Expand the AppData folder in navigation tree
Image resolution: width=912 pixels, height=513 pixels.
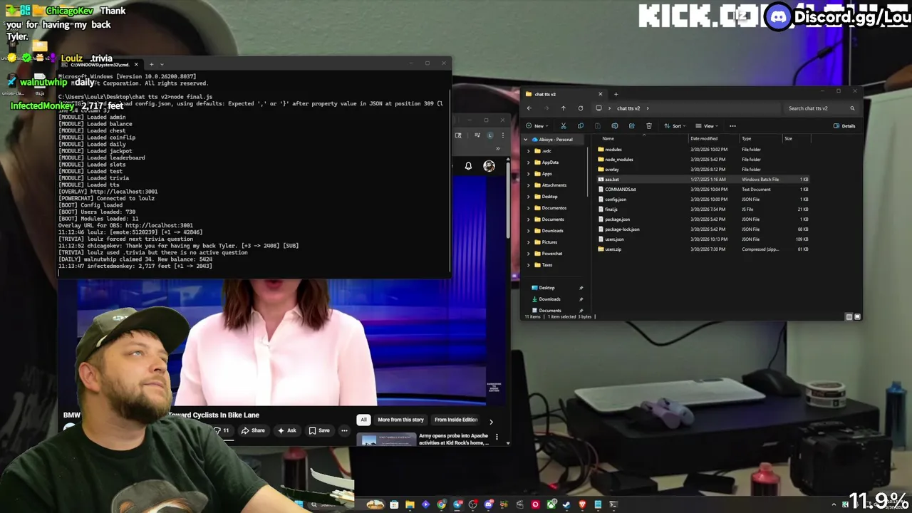(x=529, y=162)
